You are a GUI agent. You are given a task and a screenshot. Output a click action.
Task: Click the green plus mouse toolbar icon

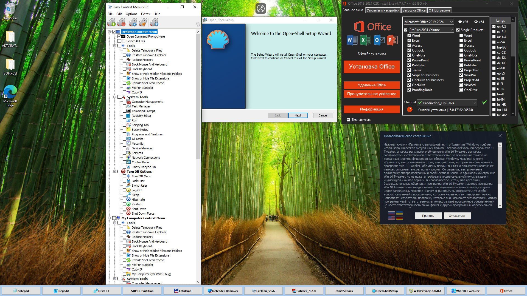111,22
